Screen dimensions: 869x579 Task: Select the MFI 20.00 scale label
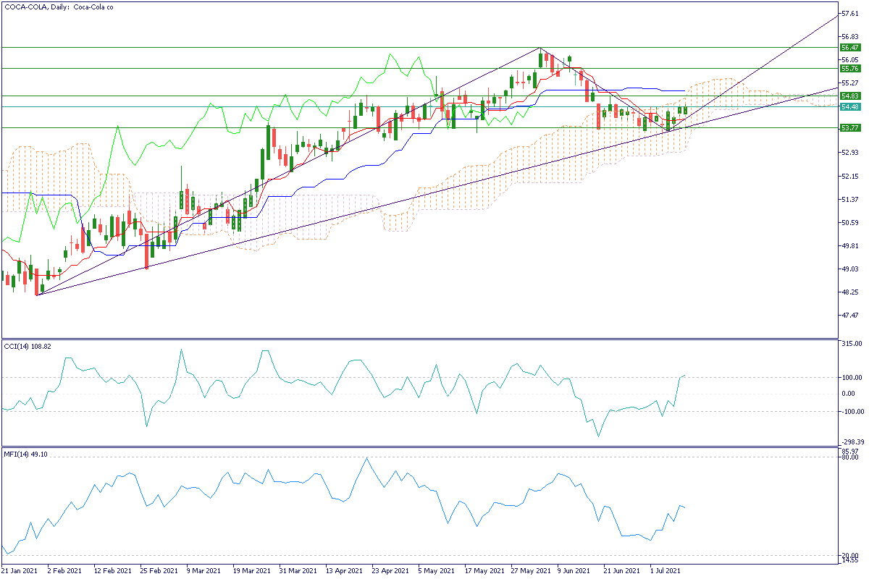point(850,556)
